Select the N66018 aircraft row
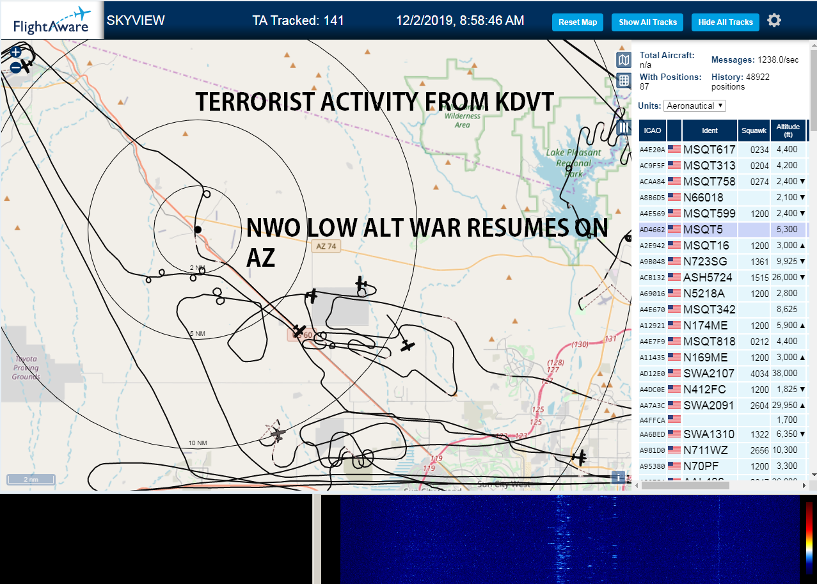Viewport: 817px width, 584px height. pos(723,198)
